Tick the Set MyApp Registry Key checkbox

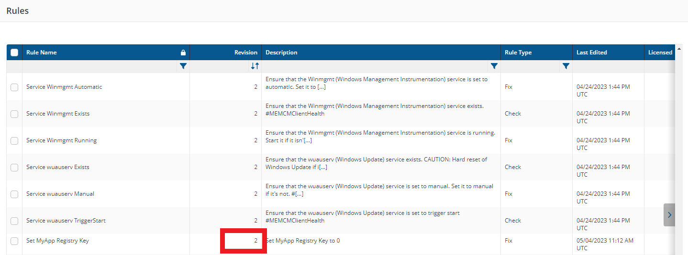(14, 241)
